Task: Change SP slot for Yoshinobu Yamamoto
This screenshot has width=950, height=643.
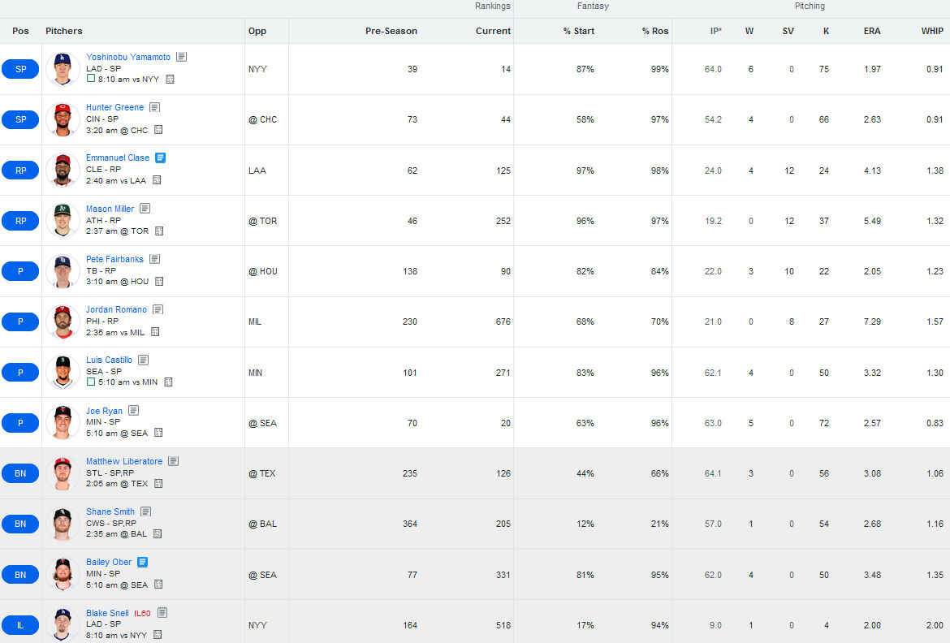Action: click(x=20, y=69)
